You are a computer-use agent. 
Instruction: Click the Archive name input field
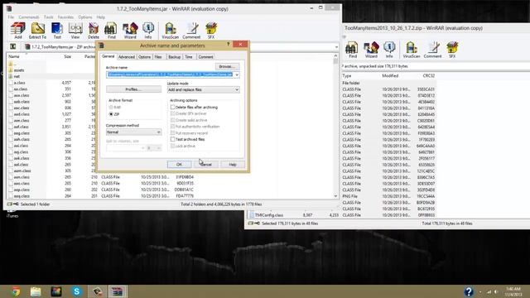pyautogui.click(x=170, y=74)
